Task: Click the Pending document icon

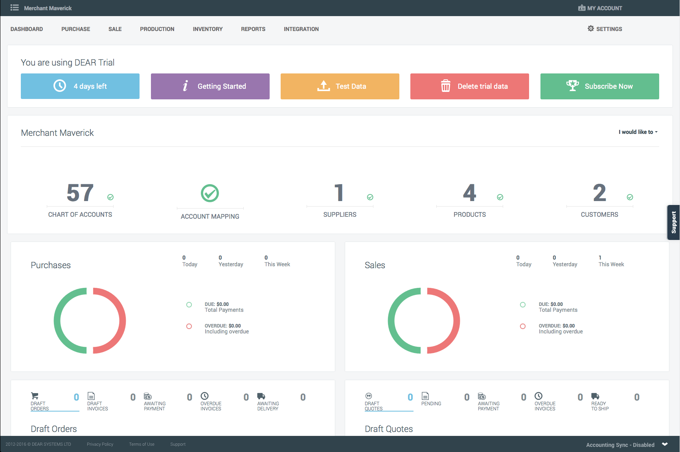Action: (425, 396)
